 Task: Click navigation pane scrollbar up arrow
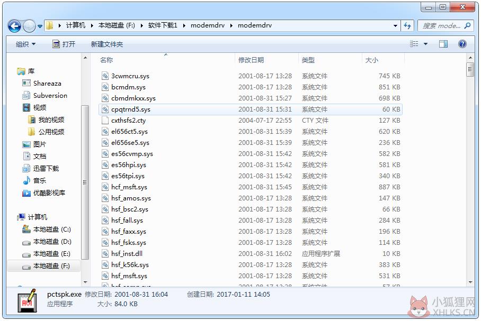tap(85, 58)
